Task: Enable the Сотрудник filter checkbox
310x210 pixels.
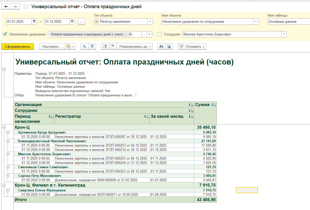Action: pyautogui.click(x=160, y=34)
